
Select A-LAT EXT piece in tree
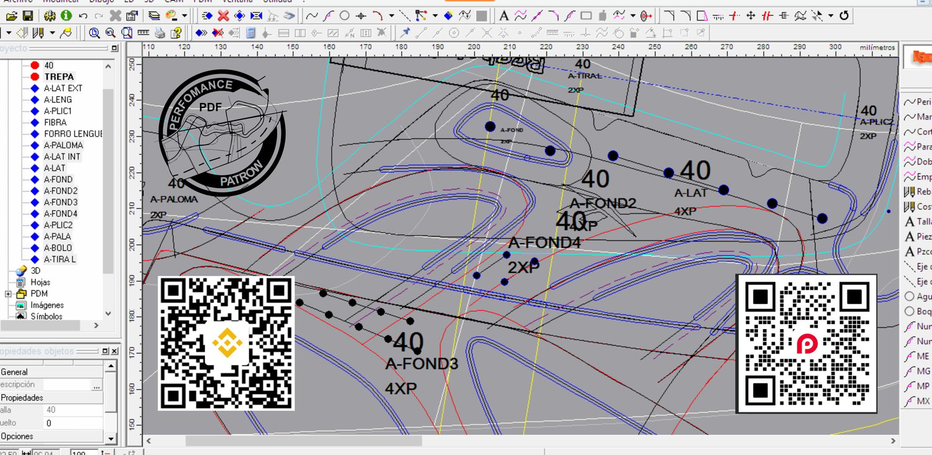[63, 88]
